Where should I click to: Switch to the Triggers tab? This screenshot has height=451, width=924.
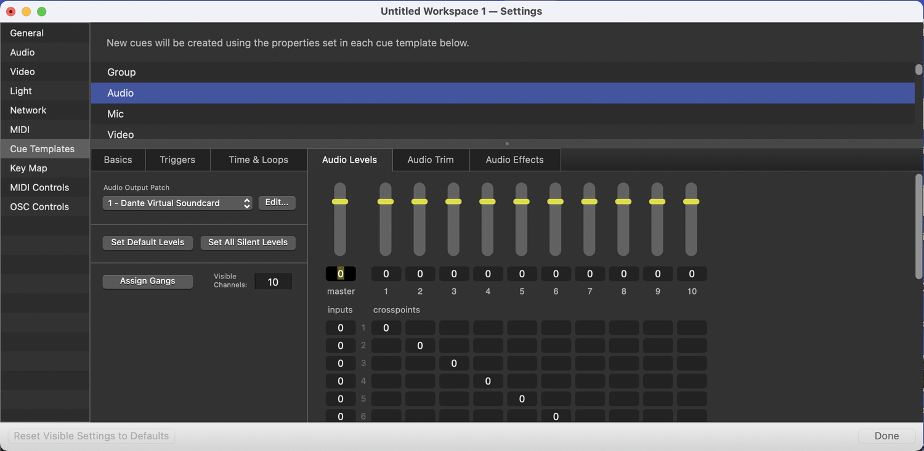tap(177, 160)
